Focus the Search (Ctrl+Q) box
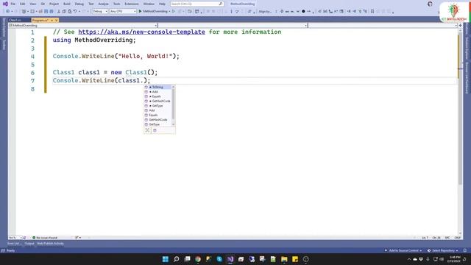 pyautogui.click(x=196, y=4)
